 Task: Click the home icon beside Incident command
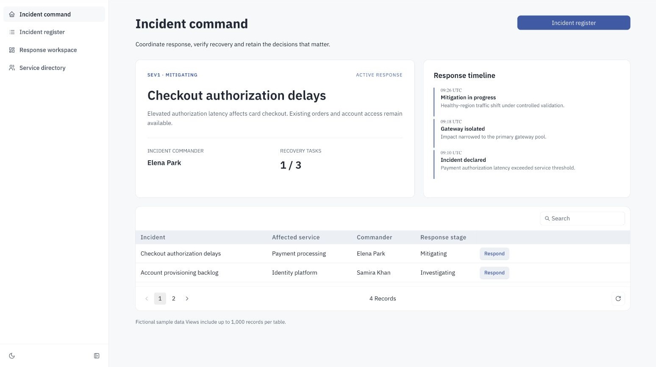[x=12, y=14]
